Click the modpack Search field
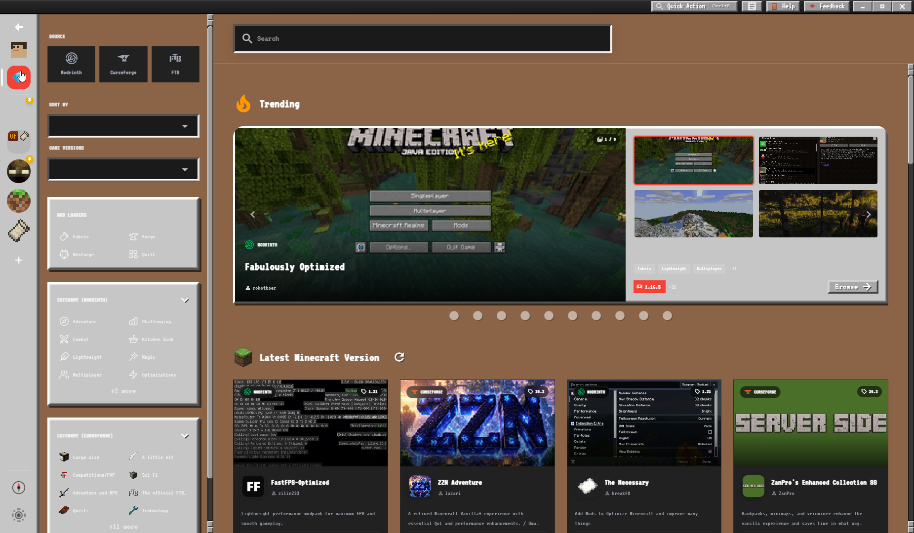 tap(423, 38)
